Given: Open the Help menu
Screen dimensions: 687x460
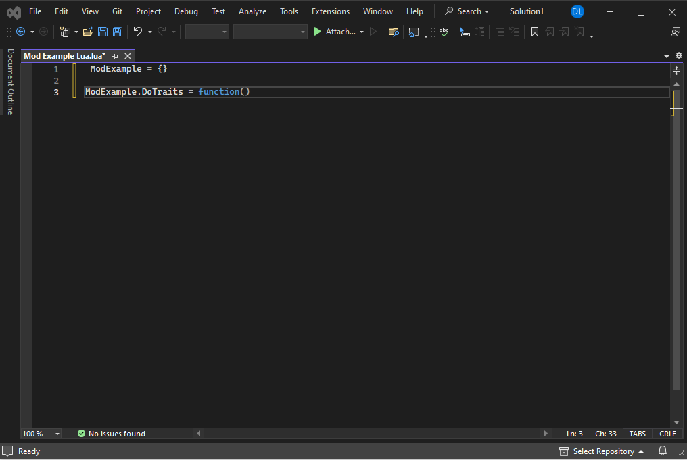Looking at the screenshot, I should [414, 11].
